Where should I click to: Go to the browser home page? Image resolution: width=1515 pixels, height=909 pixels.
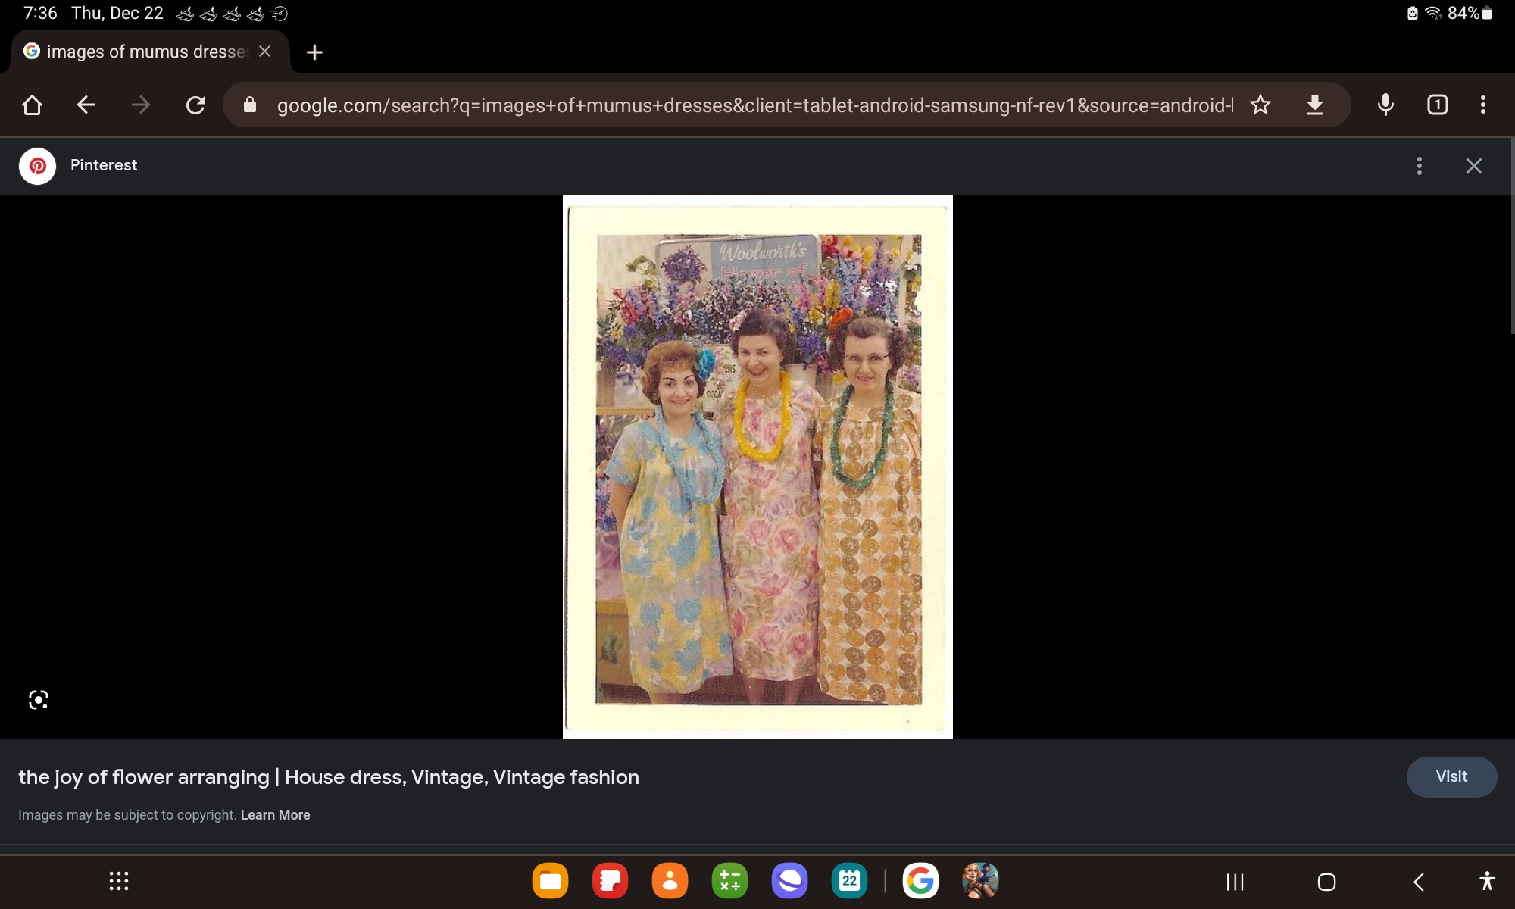pos(32,105)
